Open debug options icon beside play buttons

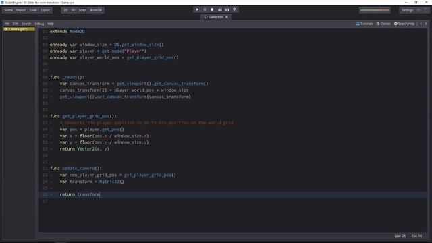pyautogui.click(x=234, y=9)
